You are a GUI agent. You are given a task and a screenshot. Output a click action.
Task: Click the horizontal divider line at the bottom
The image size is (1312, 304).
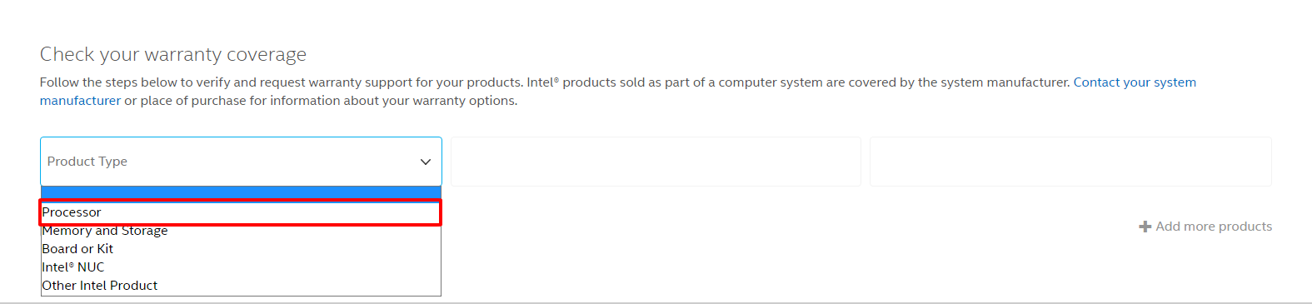[656, 302]
